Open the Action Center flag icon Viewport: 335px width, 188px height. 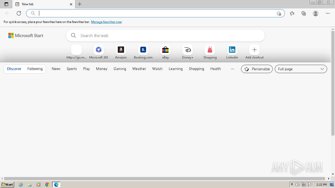point(310,185)
